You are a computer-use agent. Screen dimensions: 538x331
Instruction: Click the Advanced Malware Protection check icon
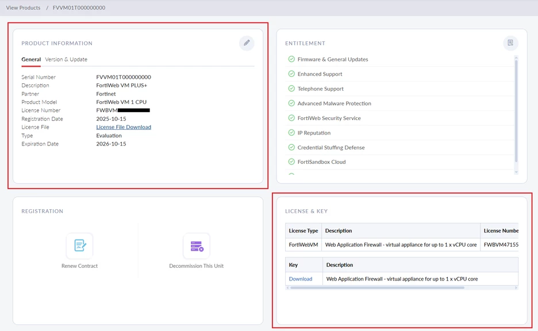coord(291,103)
